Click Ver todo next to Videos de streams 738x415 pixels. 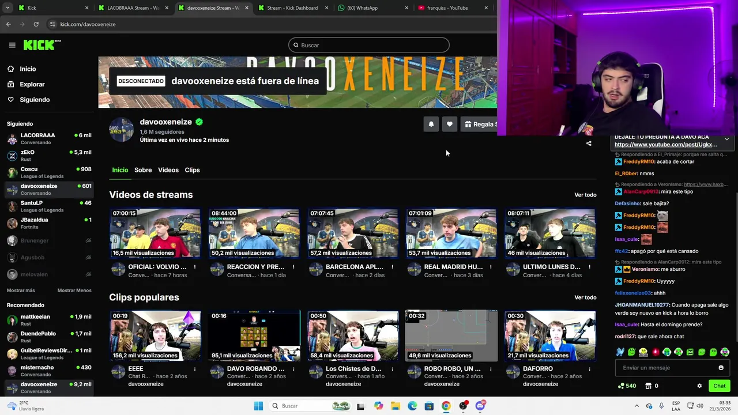585,195
